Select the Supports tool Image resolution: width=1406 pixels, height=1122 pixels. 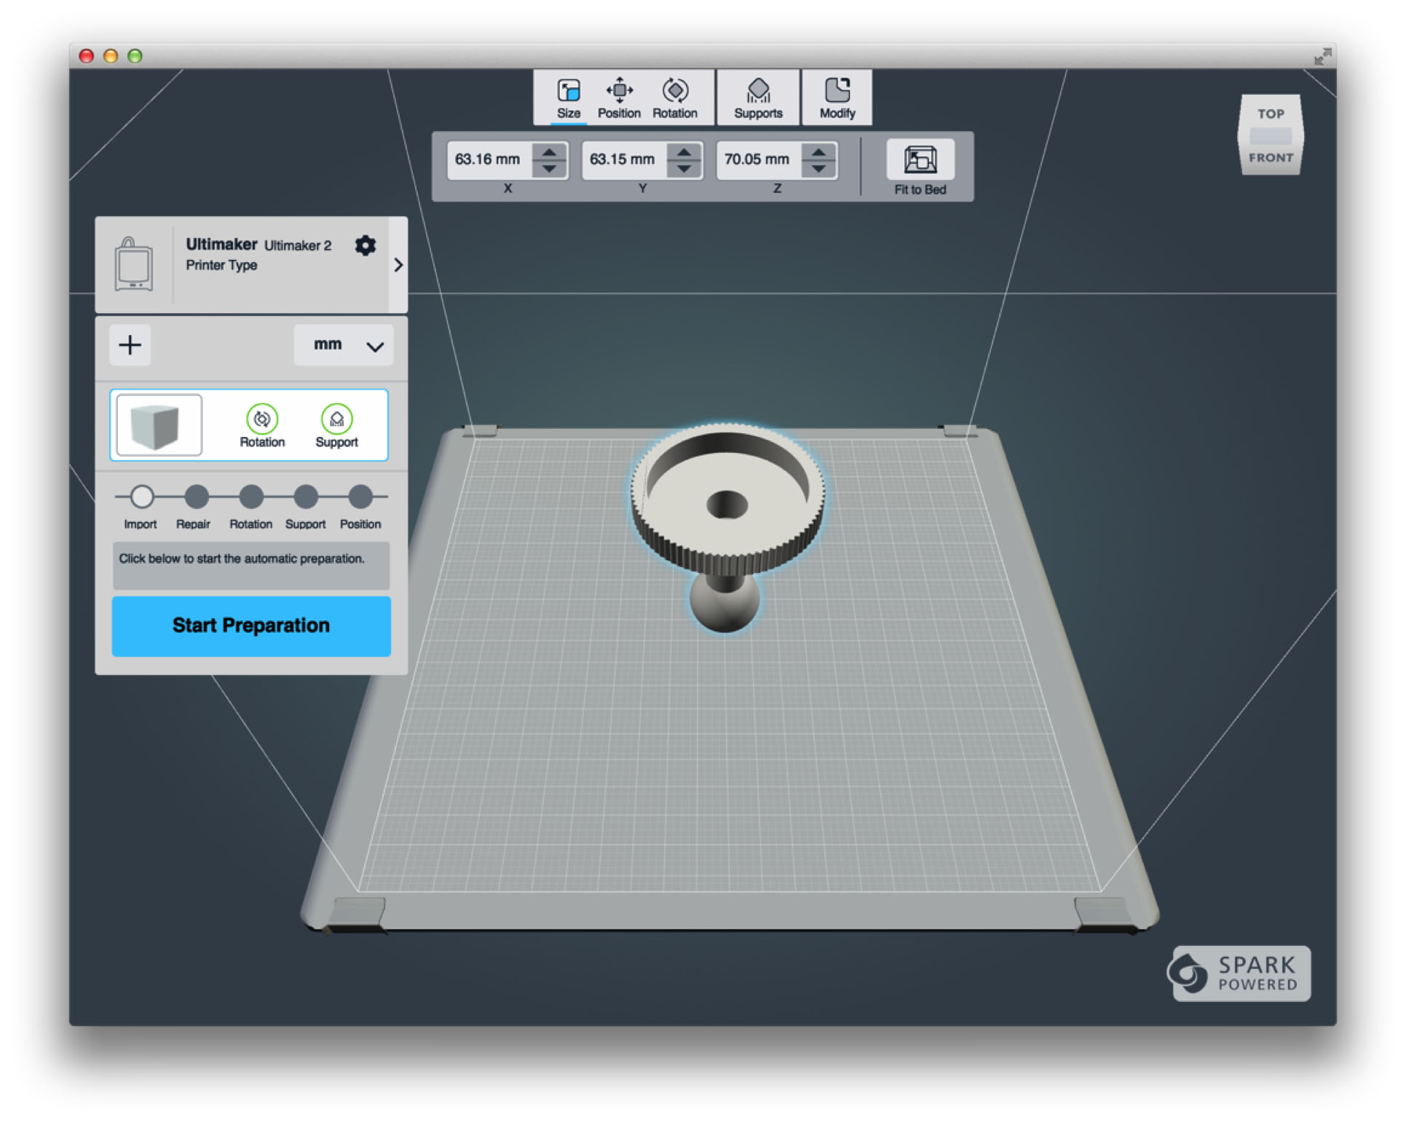click(758, 97)
